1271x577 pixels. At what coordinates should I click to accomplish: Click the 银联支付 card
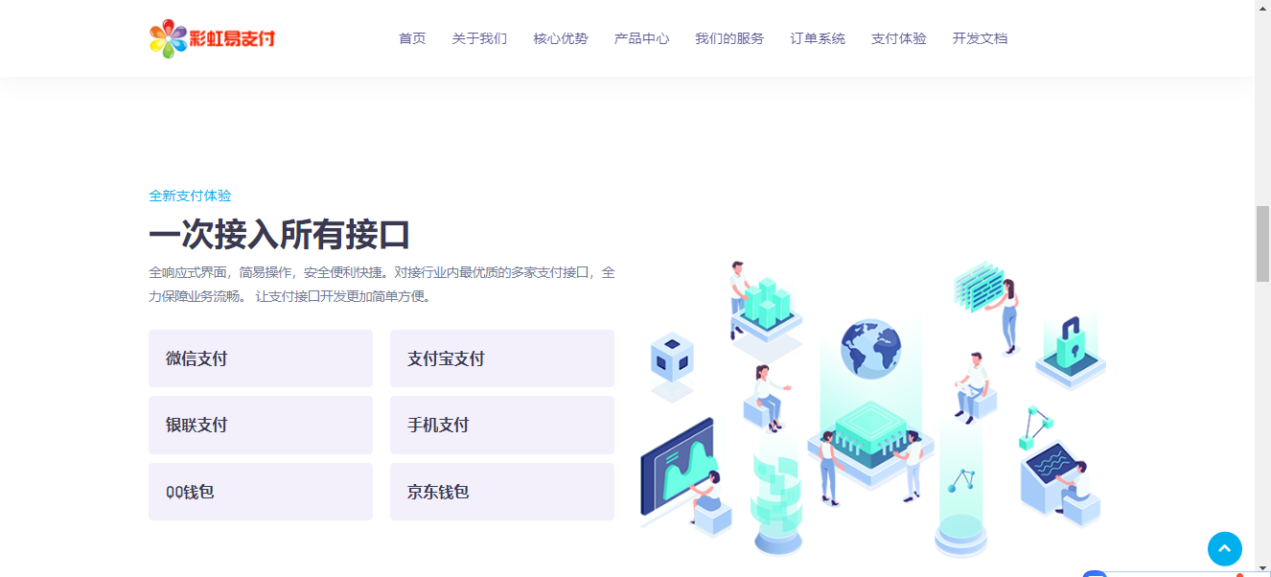pos(261,425)
